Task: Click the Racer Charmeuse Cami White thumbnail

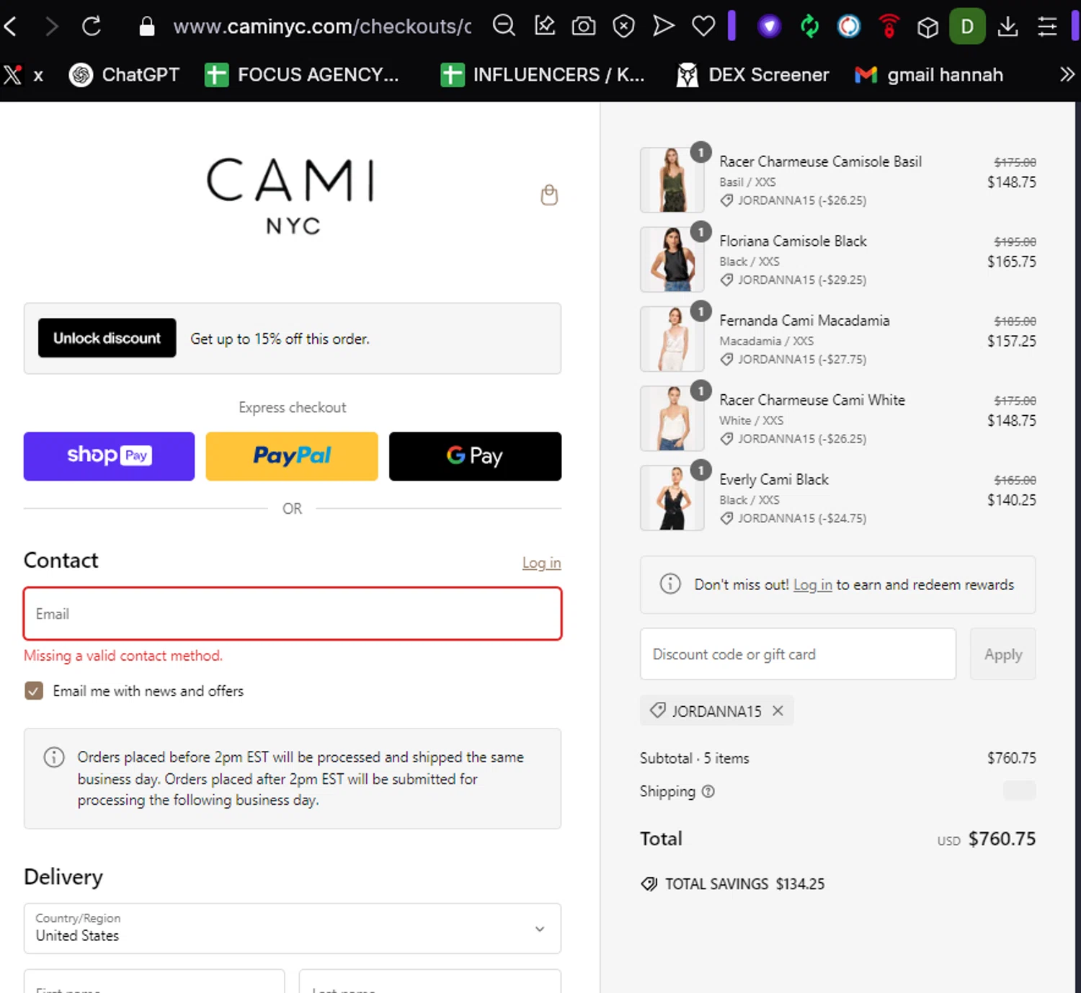Action: [672, 418]
